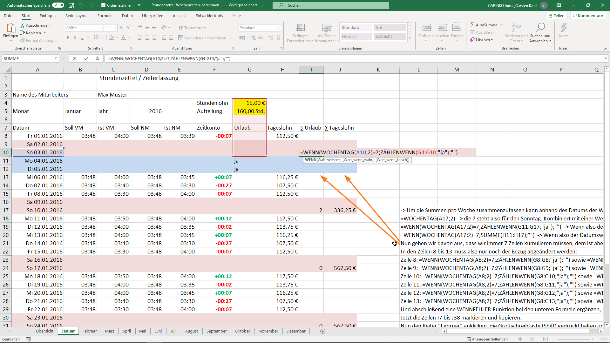Open the Datei menu tab

[9, 16]
